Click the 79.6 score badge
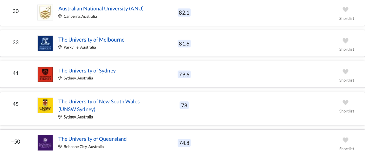Viewport: 365px width, 156px height. 184,74
